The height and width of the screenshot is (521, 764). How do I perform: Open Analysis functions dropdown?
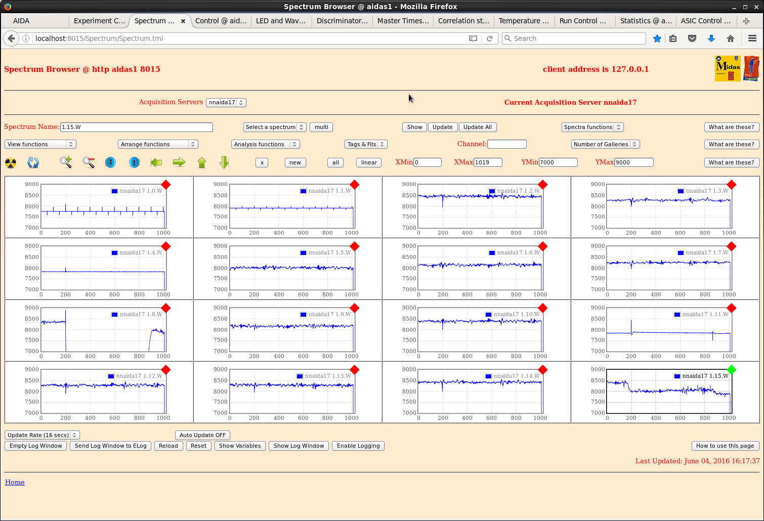tap(266, 144)
